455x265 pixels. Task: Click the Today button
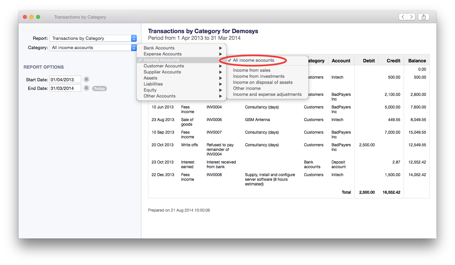tap(99, 89)
